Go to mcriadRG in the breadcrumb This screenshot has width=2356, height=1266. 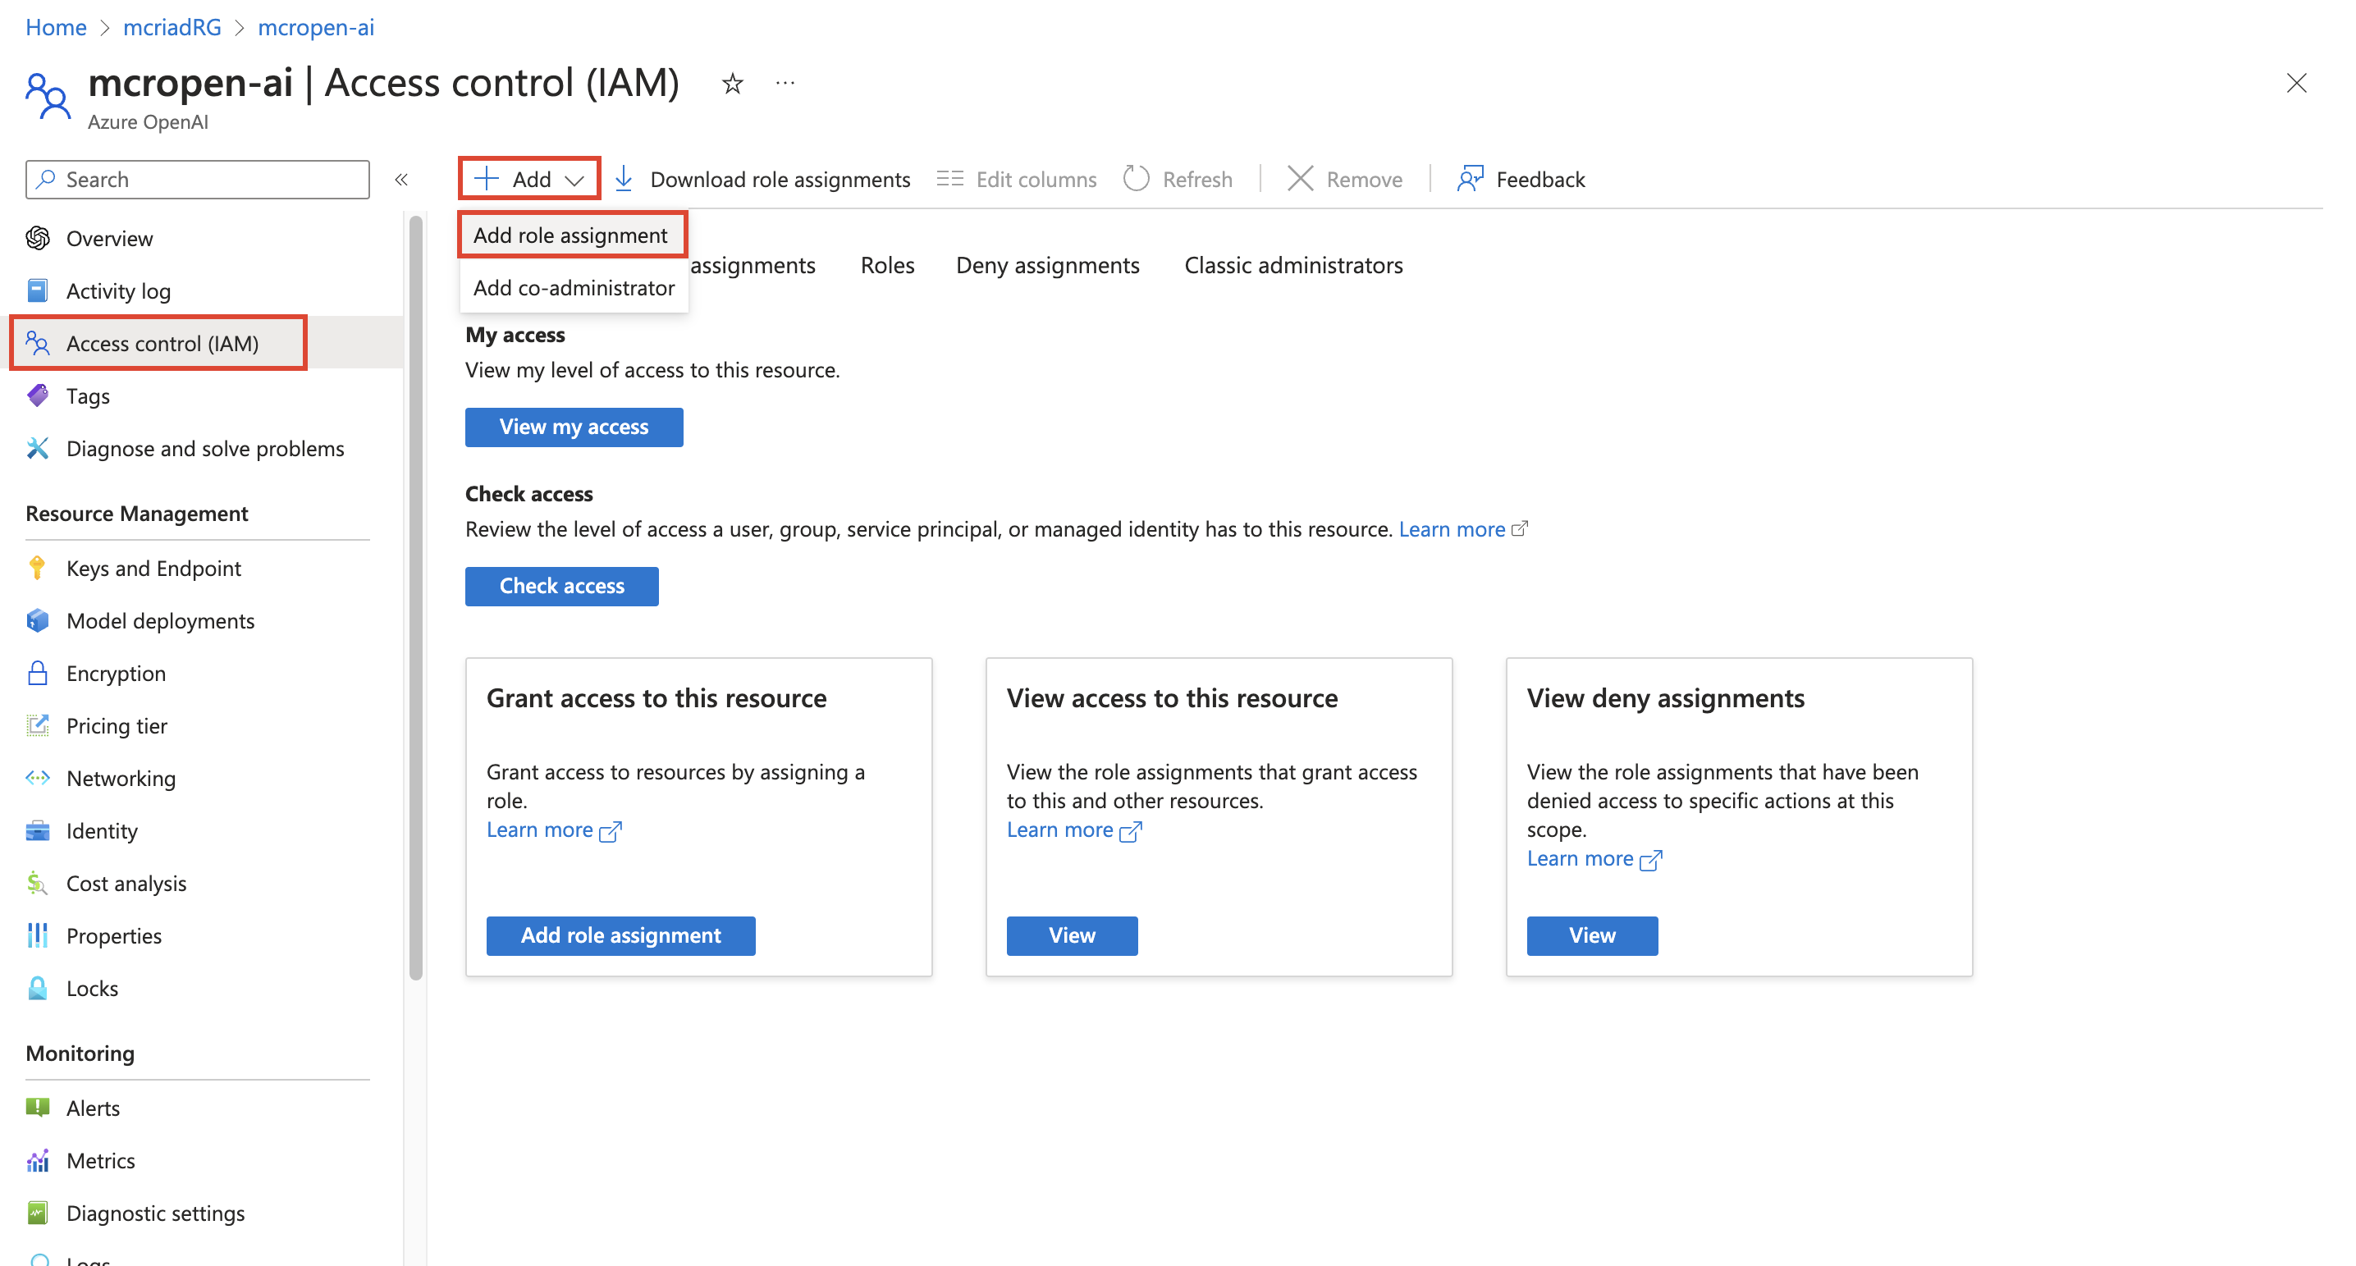click(x=172, y=27)
